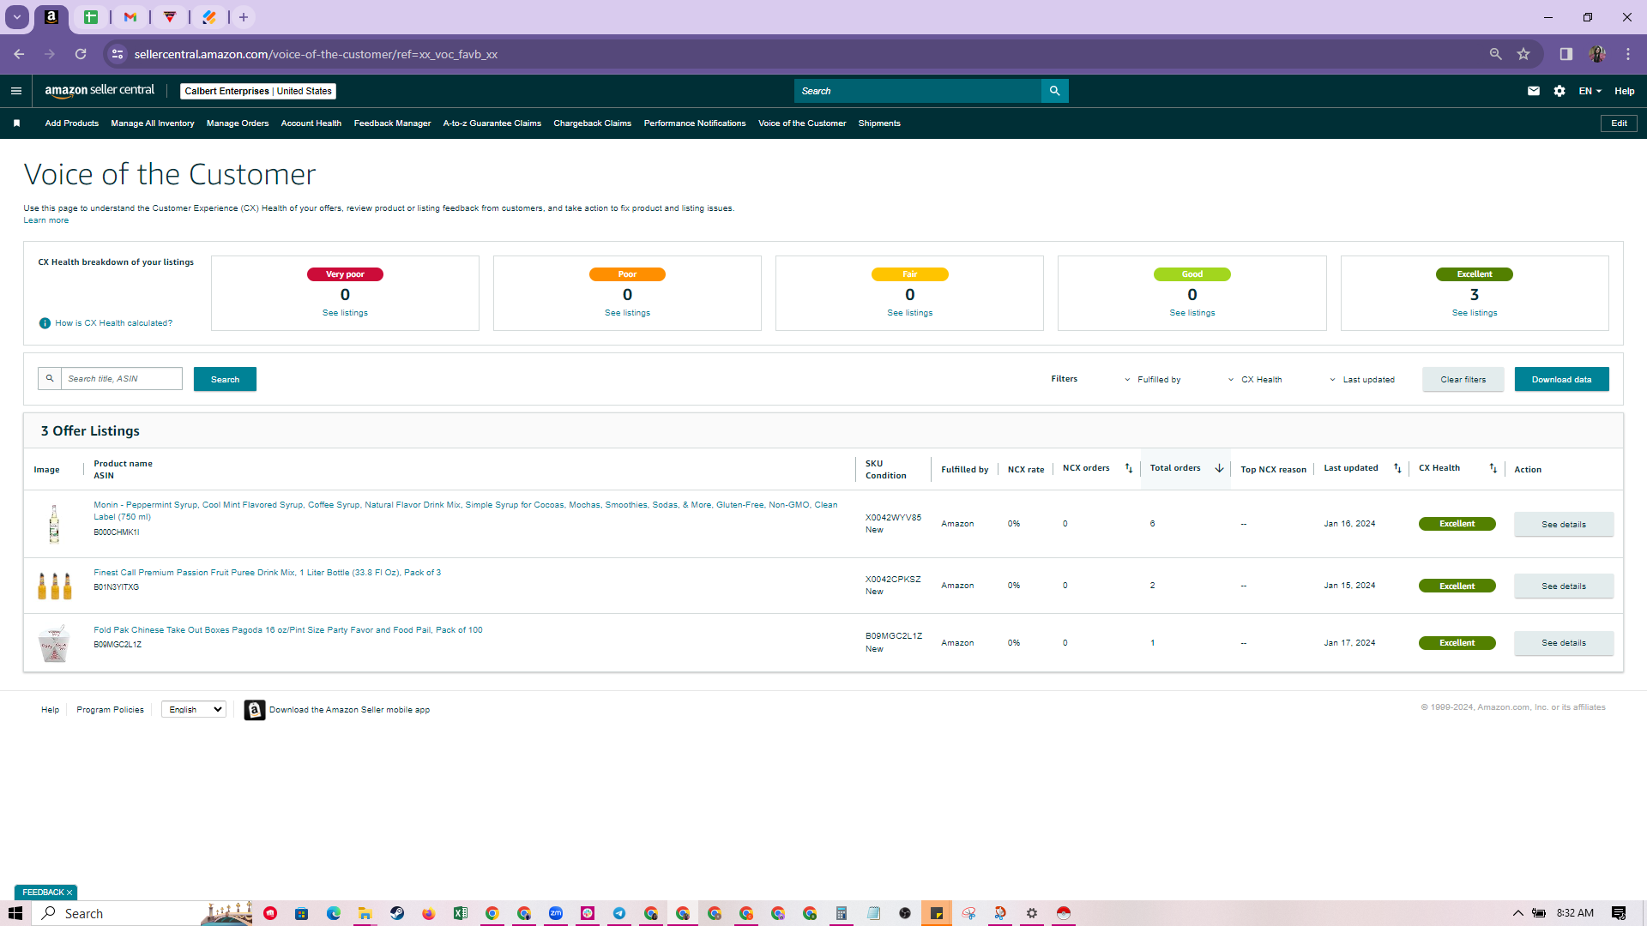Click the teal Search button
Image resolution: width=1647 pixels, height=926 pixels.
(x=225, y=379)
